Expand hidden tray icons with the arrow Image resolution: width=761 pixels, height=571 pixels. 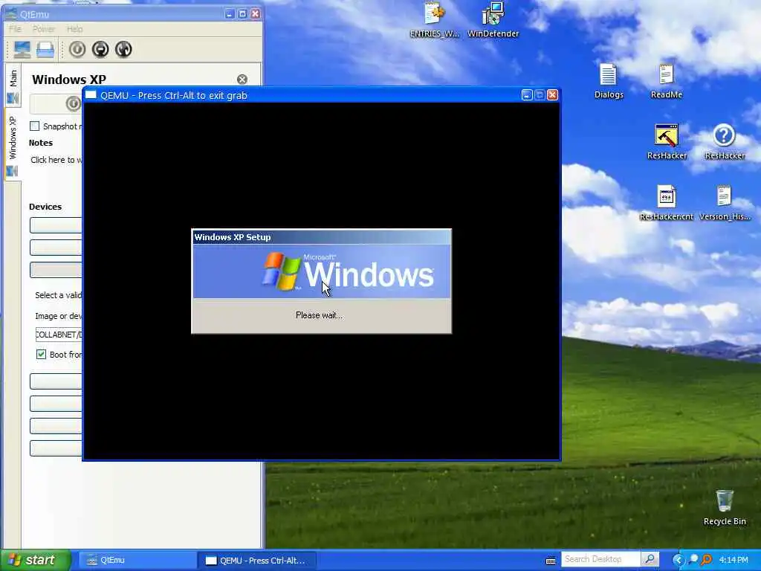pos(678,561)
